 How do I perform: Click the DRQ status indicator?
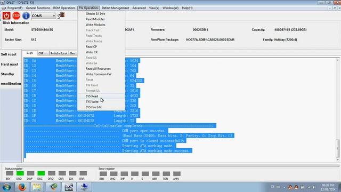click(52, 173)
